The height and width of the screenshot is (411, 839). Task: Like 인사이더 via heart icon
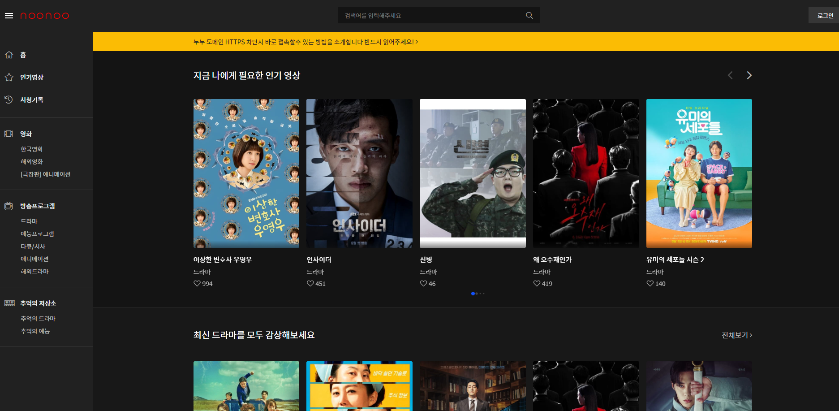point(310,283)
